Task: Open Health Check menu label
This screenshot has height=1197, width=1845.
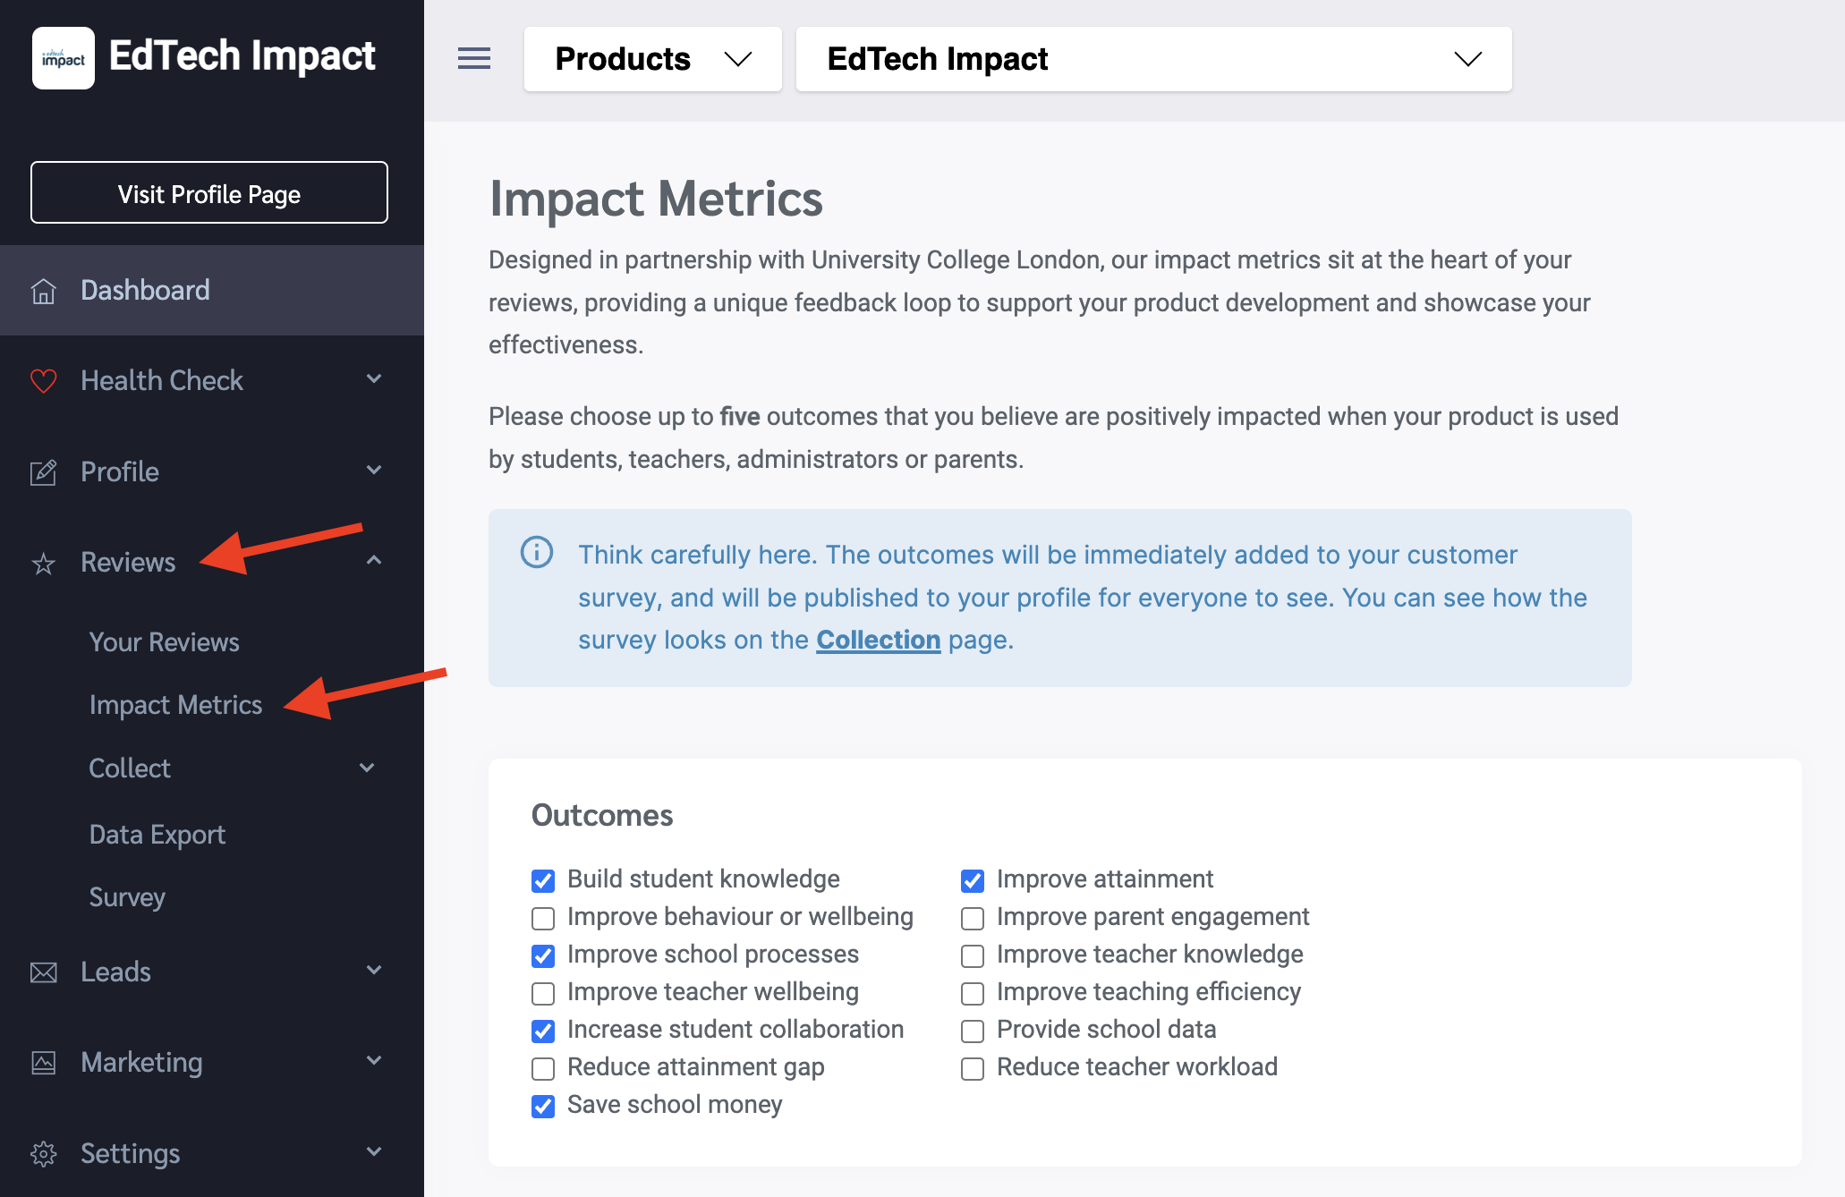Action: [162, 381]
